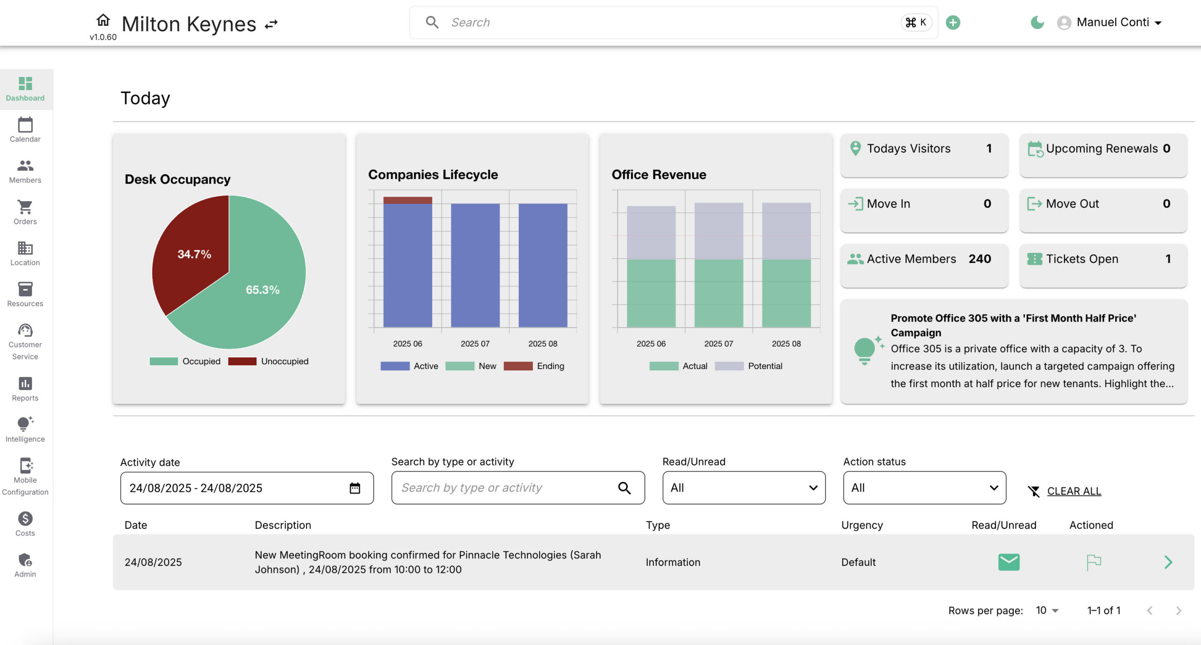Click the CLEAR ALL filters link
The width and height of the screenshot is (1201, 645).
point(1073,491)
